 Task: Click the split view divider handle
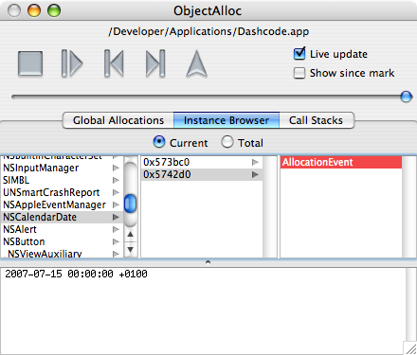point(208,262)
